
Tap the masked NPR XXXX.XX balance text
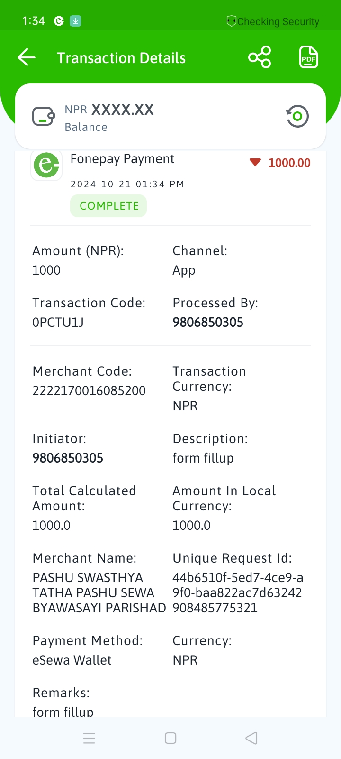[109, 110]
